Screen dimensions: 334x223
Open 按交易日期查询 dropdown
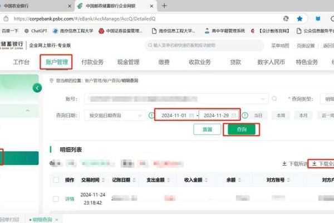click(115, 115)
